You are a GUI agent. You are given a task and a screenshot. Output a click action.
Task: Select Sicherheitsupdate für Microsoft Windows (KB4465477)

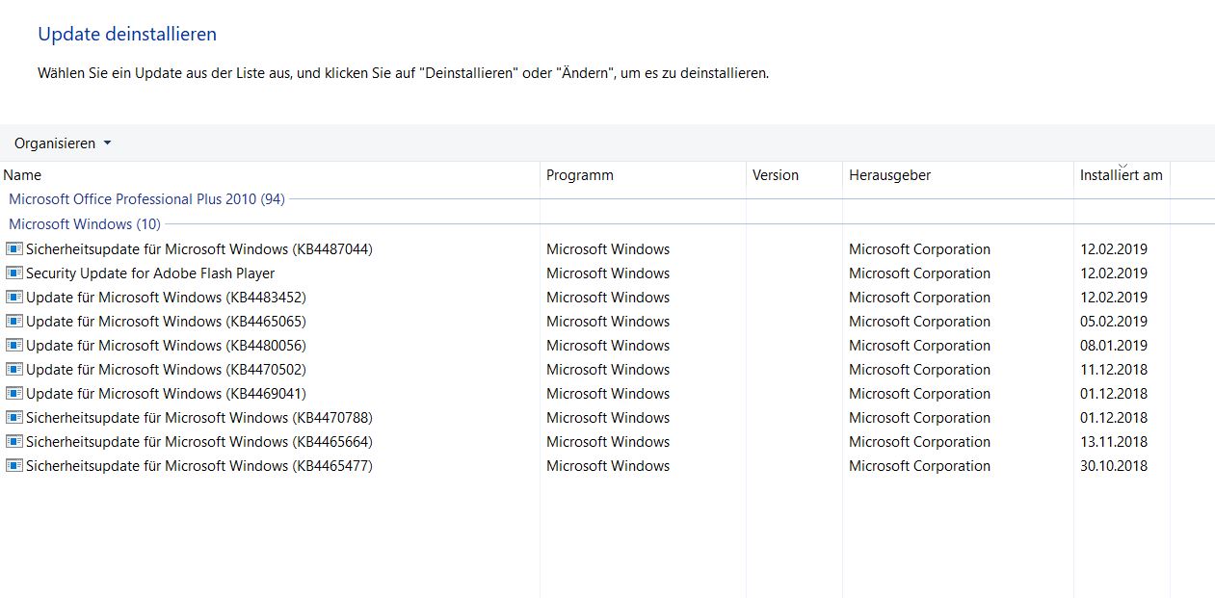[199, 466]
